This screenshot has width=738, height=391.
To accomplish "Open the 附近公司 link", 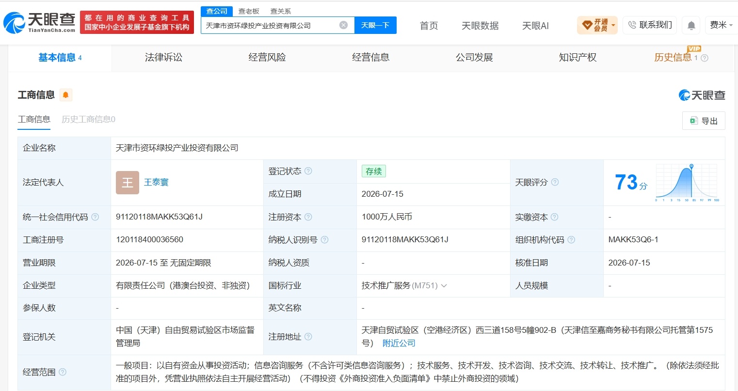I will pos(399,343).
